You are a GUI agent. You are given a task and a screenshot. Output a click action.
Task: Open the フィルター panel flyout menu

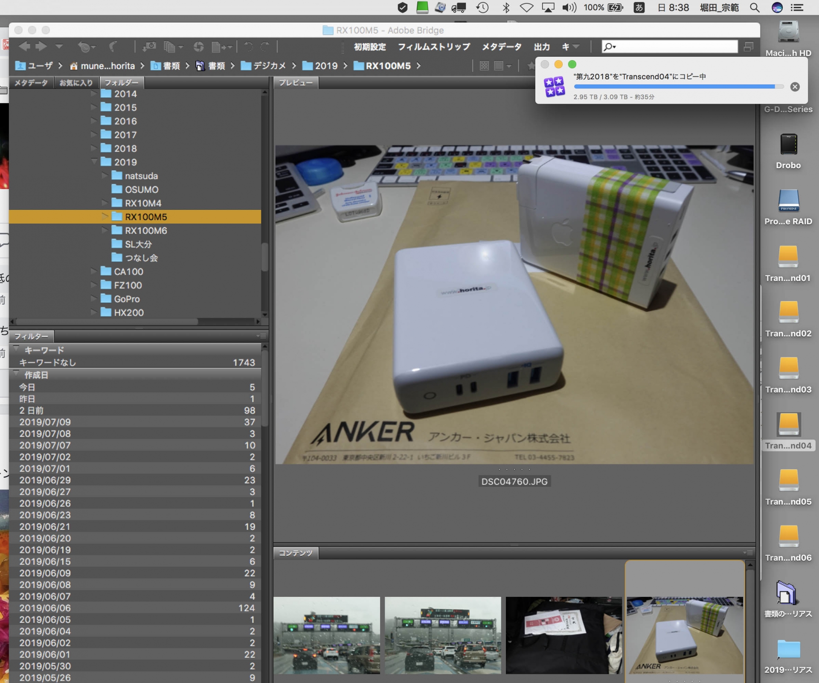coord(261,336)
